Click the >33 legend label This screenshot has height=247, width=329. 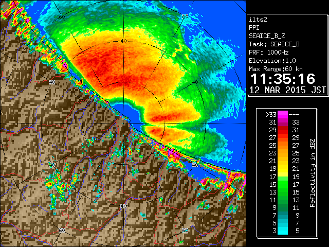271,115
